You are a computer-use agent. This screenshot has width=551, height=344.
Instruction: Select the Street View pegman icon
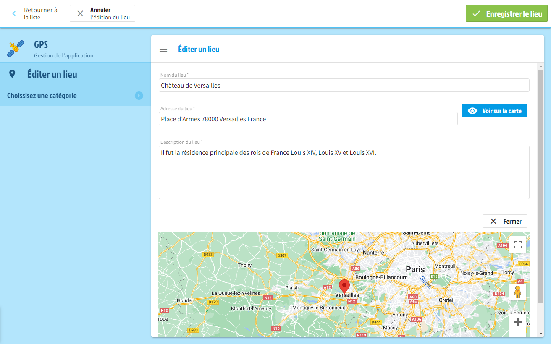(x=517, y=292)
